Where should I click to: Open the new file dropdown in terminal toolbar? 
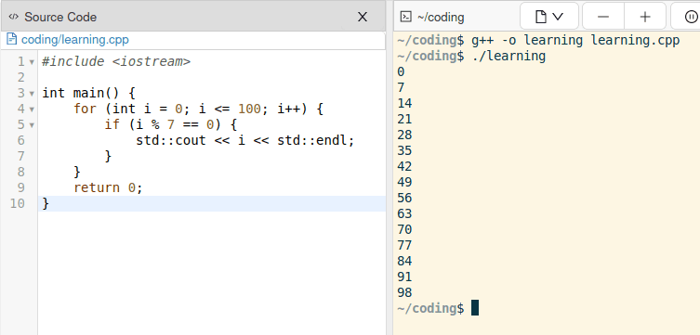[x=549, y=17]
